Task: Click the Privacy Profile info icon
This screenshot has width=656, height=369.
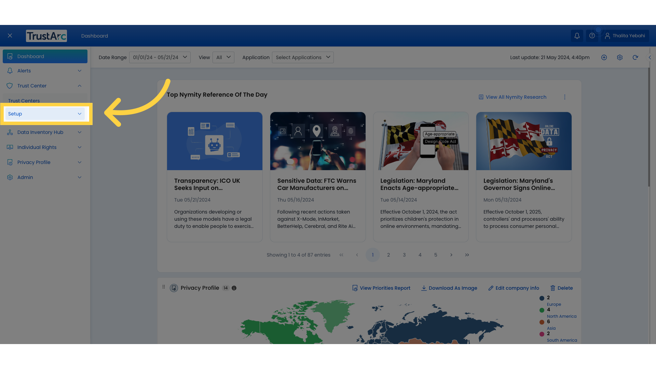Action: pyautogui.click(x=234, y=288)
